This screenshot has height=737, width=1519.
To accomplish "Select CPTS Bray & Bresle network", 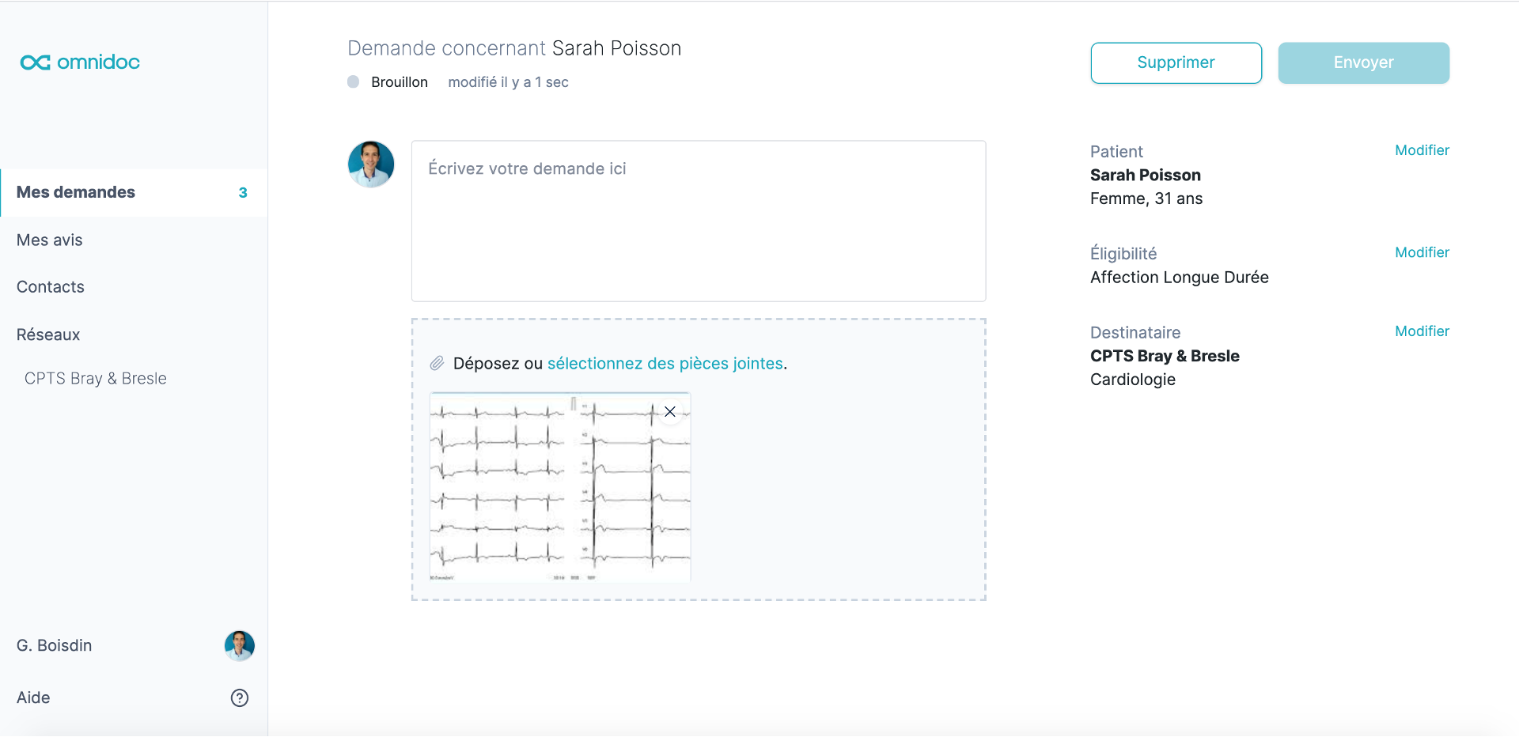I will 96,378.
